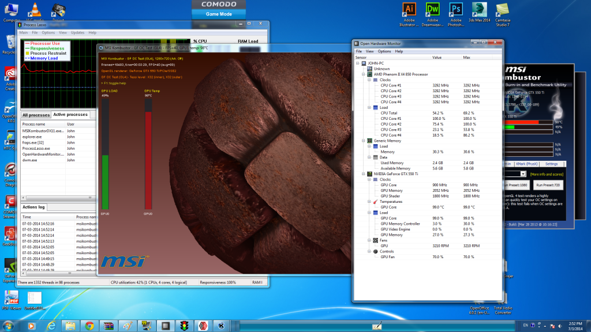
Task: Collapse the NVIDIA GeForce GTX 550 Ti node
Action: coord(362,173)
